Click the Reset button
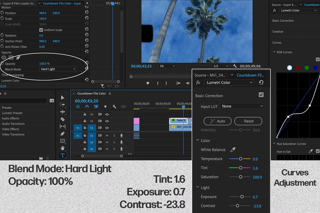320x213 pixels. coord(248,121)
